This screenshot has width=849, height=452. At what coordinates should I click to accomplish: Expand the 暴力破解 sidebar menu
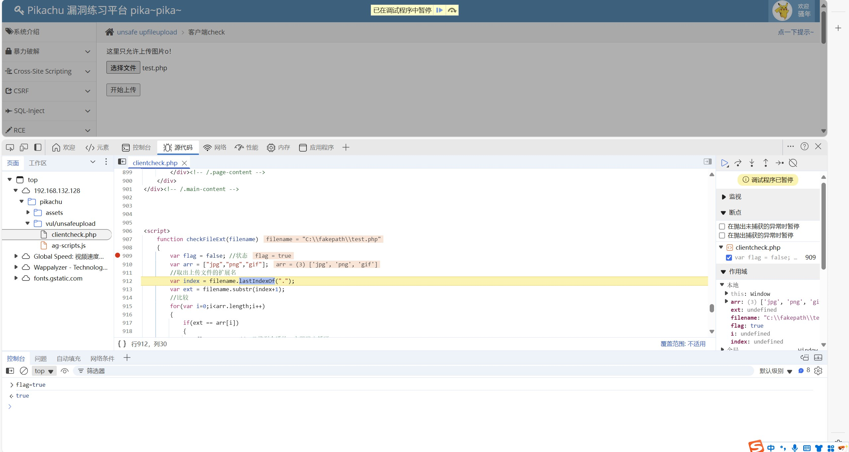(x=49, y=51)
